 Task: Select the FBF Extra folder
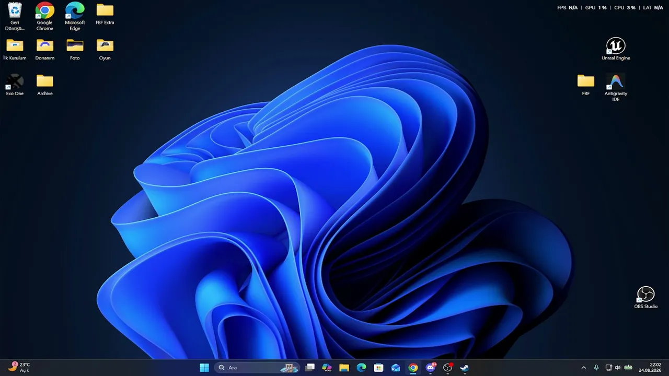point(105,14)
